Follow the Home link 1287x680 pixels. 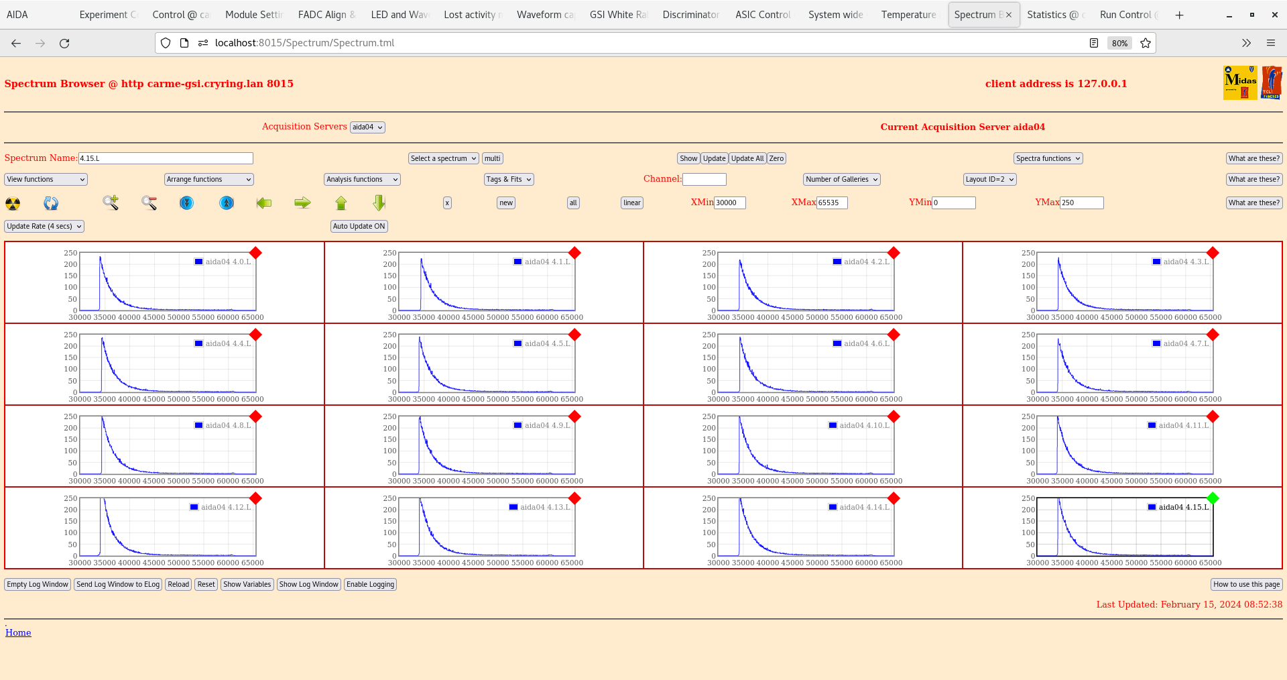click(x=18, y=633)
